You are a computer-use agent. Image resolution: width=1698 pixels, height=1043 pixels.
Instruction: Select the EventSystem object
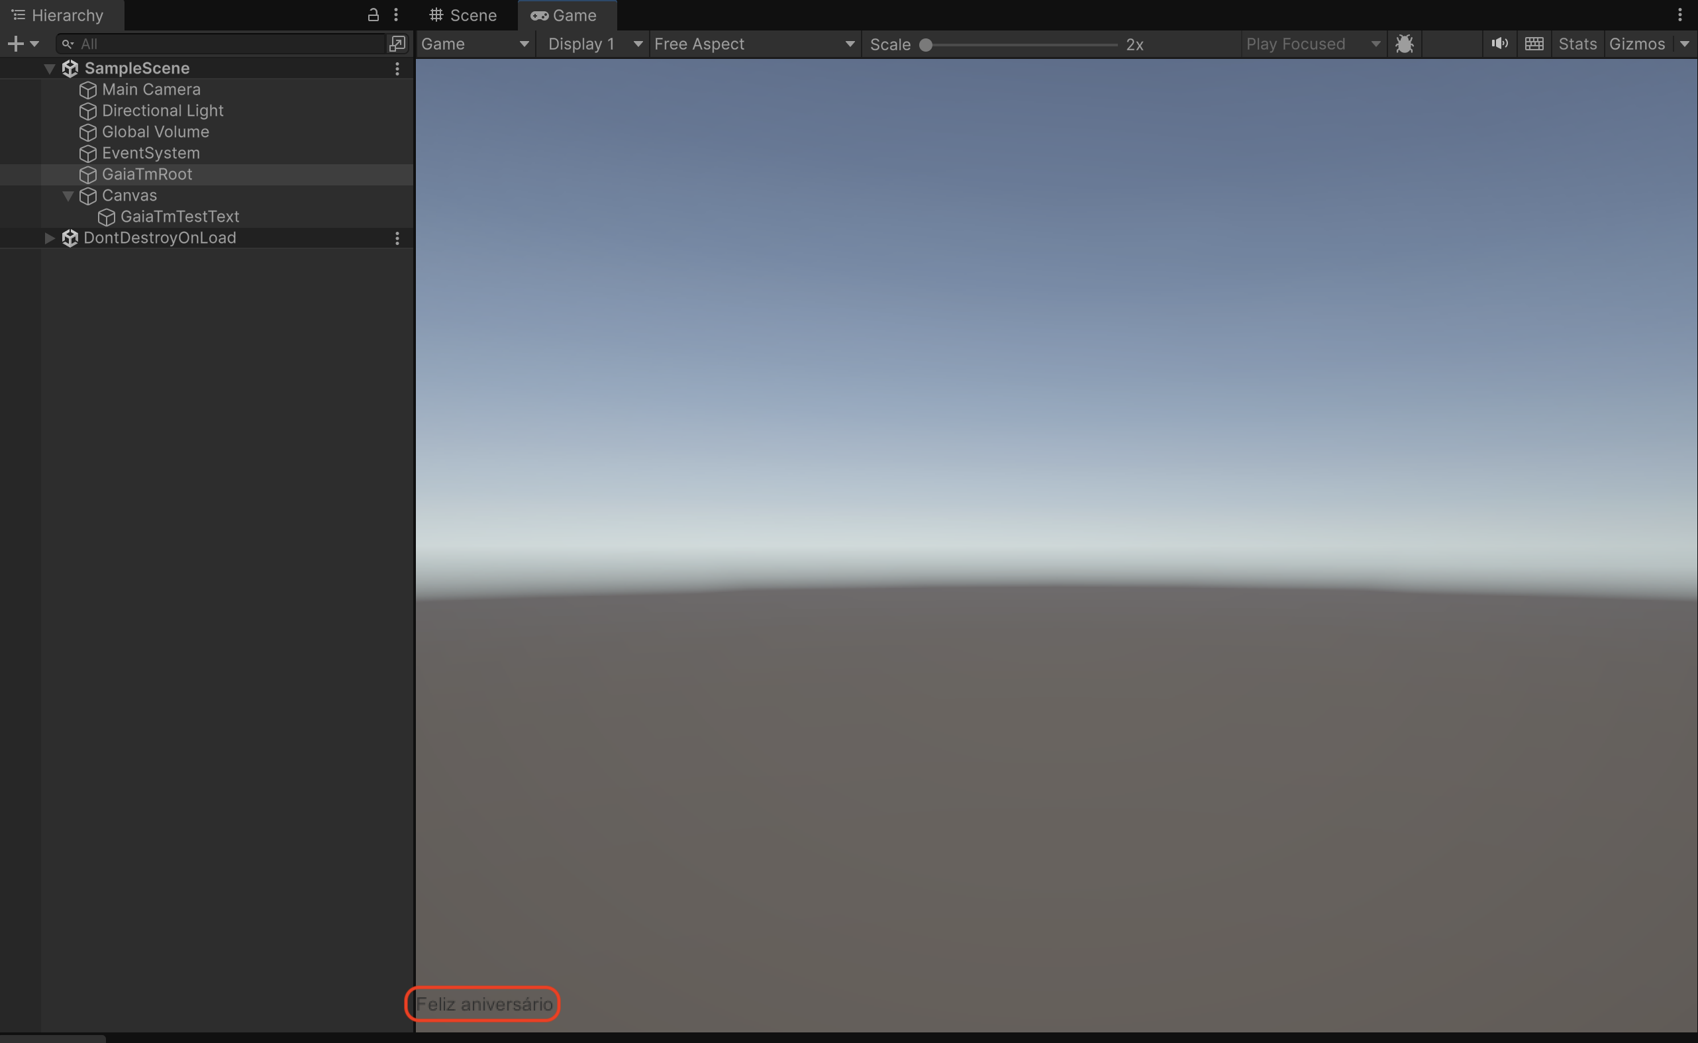point(151,153)
